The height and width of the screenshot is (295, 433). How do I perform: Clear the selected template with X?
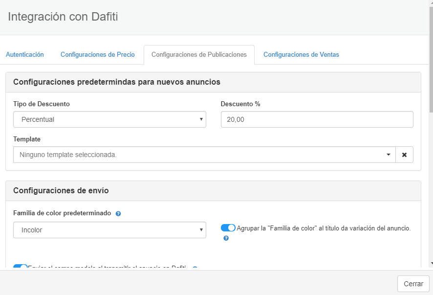click(404, 155)
